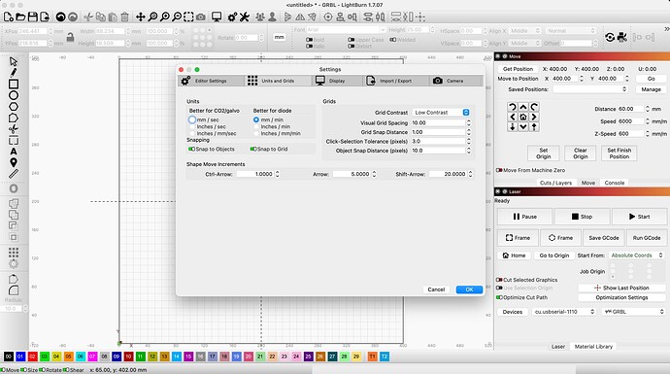Viewport: 670px width, 374px height.
Task: Click Optimization Settings button
Action: point(621,297)
